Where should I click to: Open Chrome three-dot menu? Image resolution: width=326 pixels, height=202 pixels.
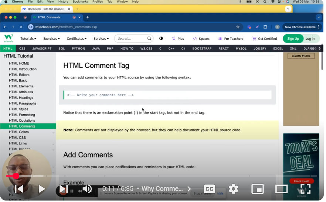[x=318, y=27]
